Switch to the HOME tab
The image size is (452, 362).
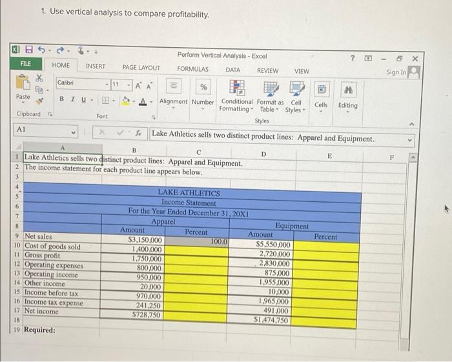[61, 65]
